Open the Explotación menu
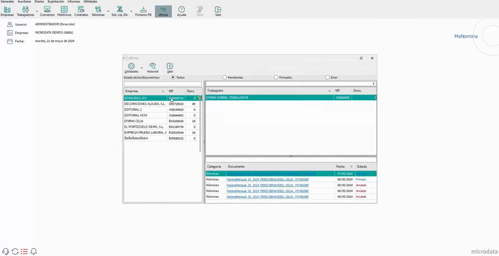 [56, 2]
